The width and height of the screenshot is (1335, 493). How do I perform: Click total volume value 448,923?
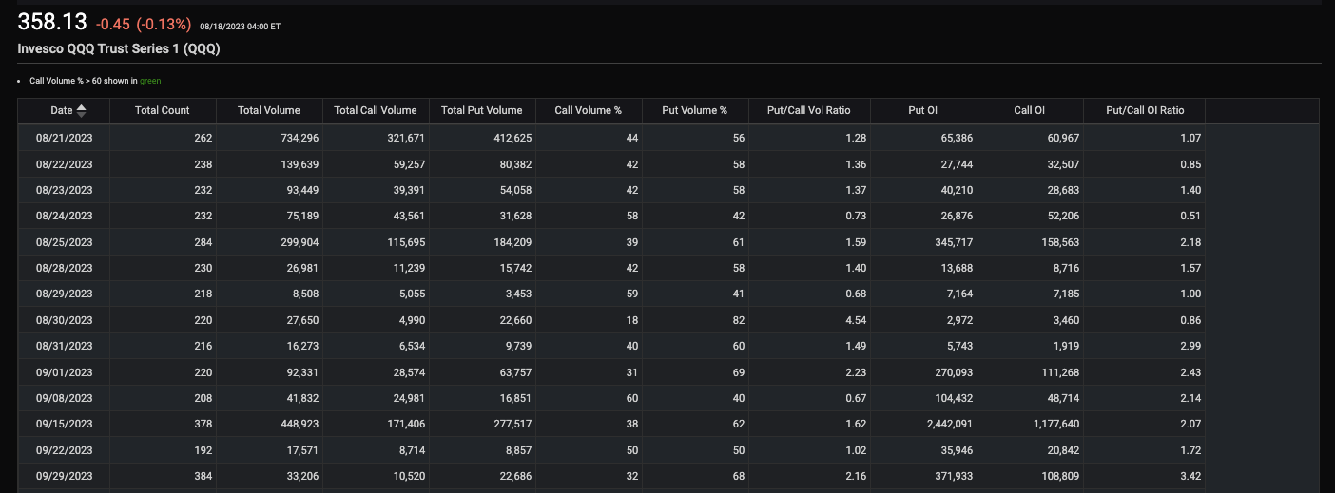[x=300, y=424]
